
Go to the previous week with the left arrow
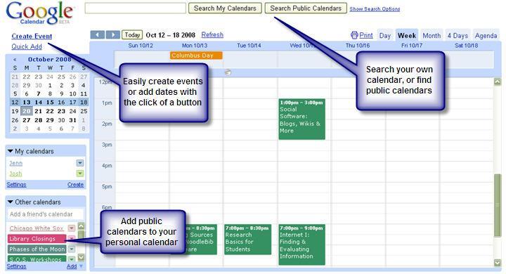[98, 35]
